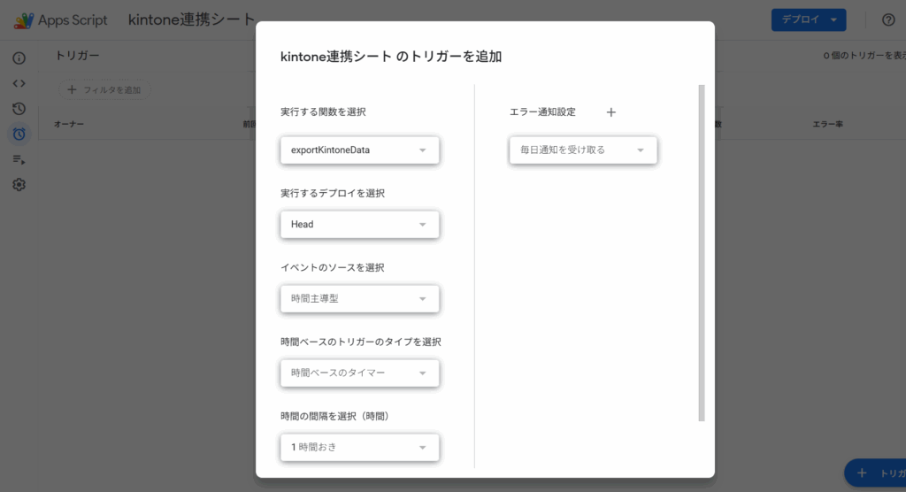
Task: Open the help question mark icon
Action: click(888, 19)
